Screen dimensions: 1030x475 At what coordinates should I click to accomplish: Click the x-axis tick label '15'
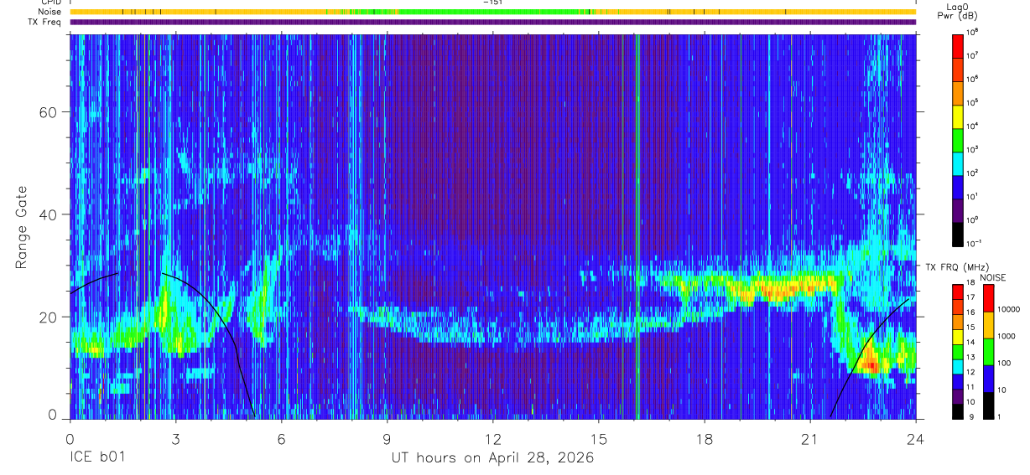pos(598,438)
